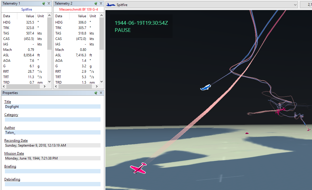This screenshot has height=190, width=312.
Task: Click the Title field containing Dogfight
Action: point(52,107)
